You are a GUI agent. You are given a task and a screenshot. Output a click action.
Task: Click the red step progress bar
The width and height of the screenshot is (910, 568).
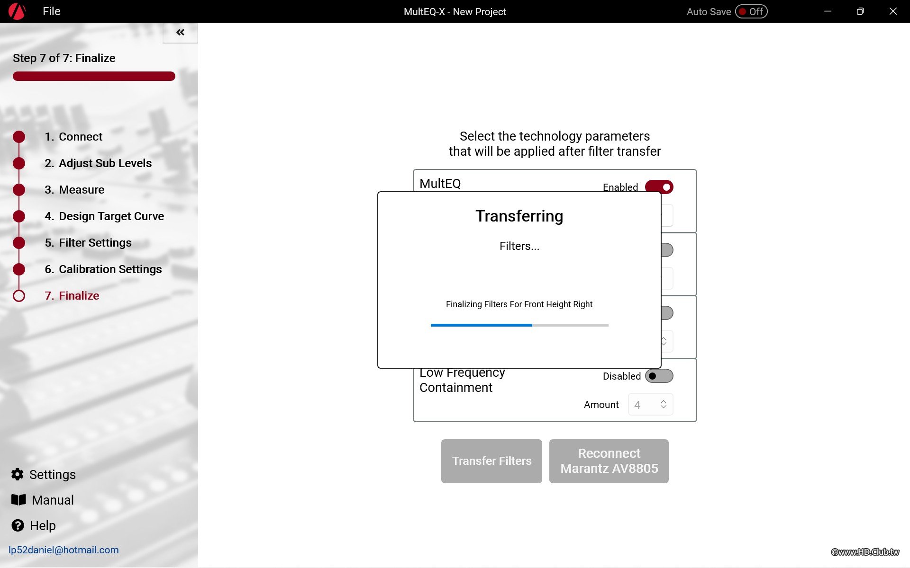94,76
